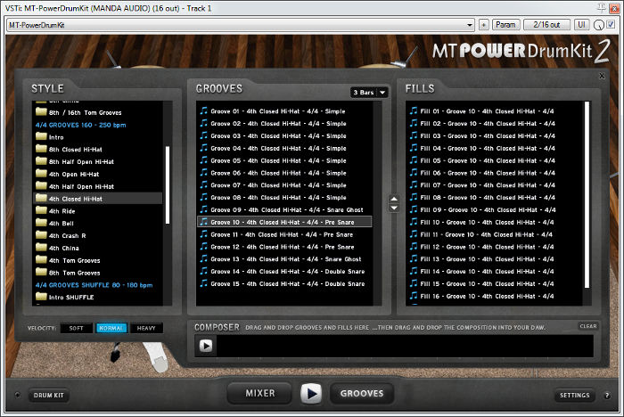Click the Fills list scrollbar
The image size is (624, 417).
click(587, 195)
